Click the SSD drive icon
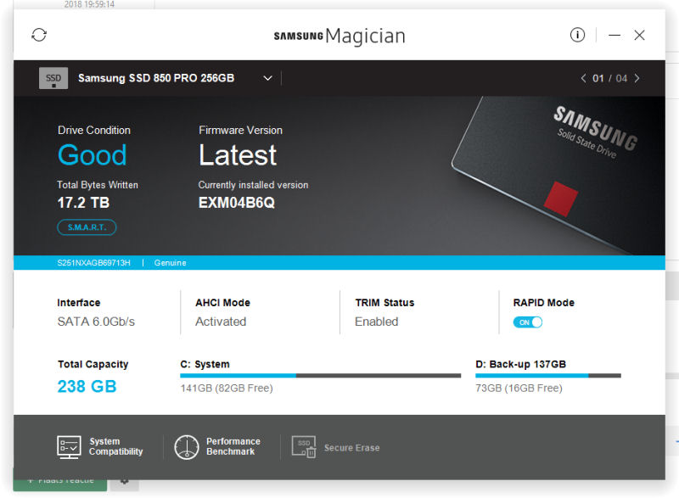 point(53,78)
